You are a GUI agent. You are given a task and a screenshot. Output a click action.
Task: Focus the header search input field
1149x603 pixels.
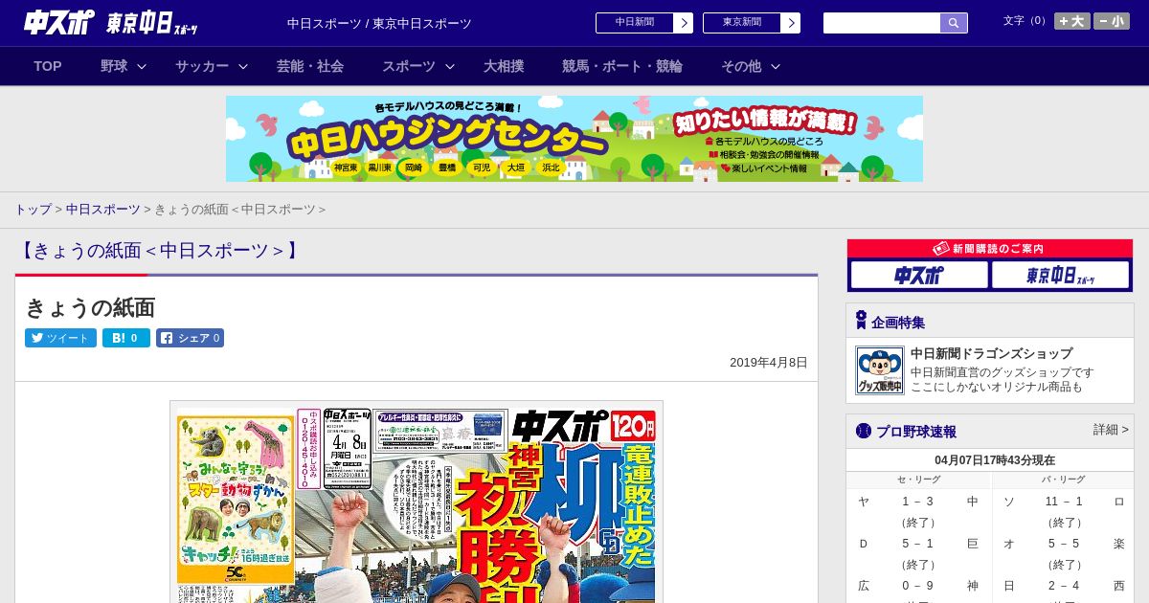[882, 23]
